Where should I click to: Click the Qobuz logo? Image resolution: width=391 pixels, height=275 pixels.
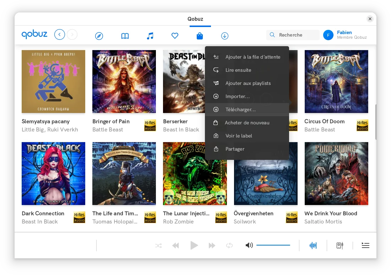(x=34, y=34)
